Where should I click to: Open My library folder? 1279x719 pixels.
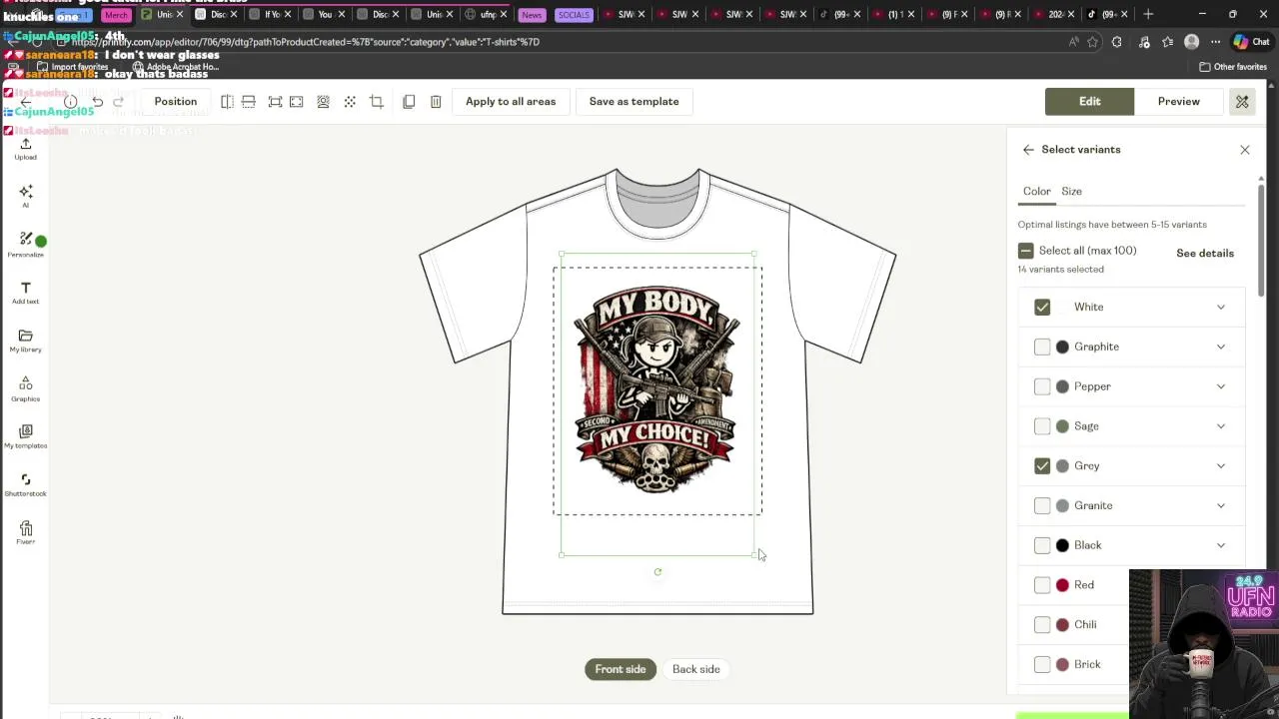coord(25,341)
